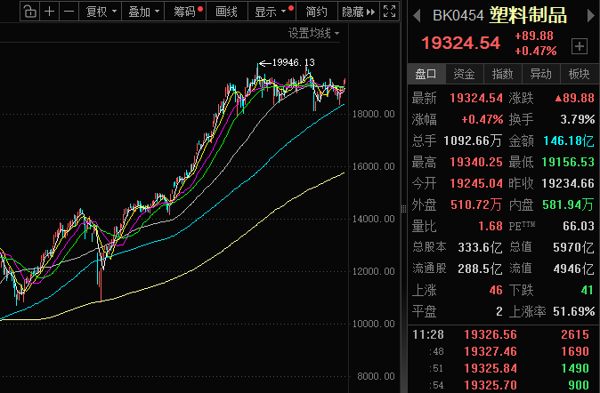Image resolution: width=600 pixels, height=393 pixels.
Task: Click the 画线 drawing button
Action: (226, 12)
